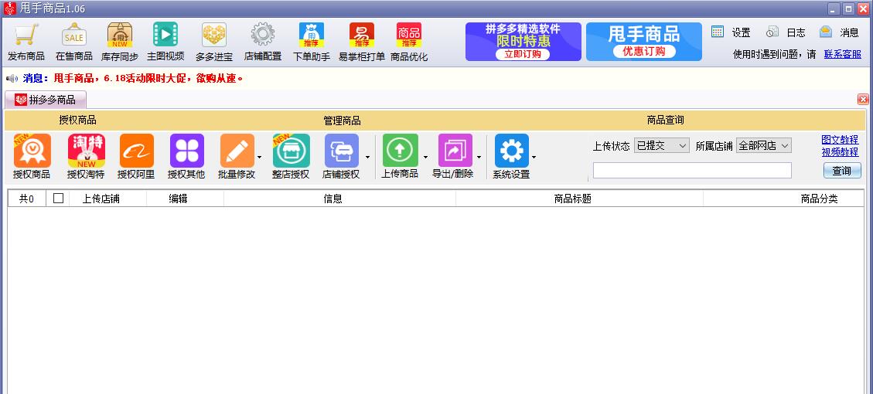Click the product query text input field

pyautogui.click(x=692, y=170)
